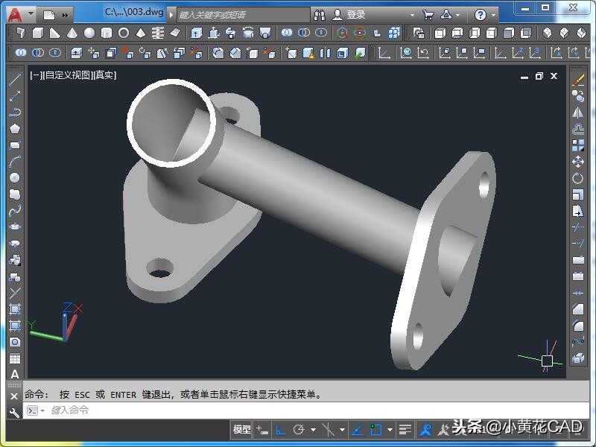Select the Multiline Text tool

tap(14, 374)
